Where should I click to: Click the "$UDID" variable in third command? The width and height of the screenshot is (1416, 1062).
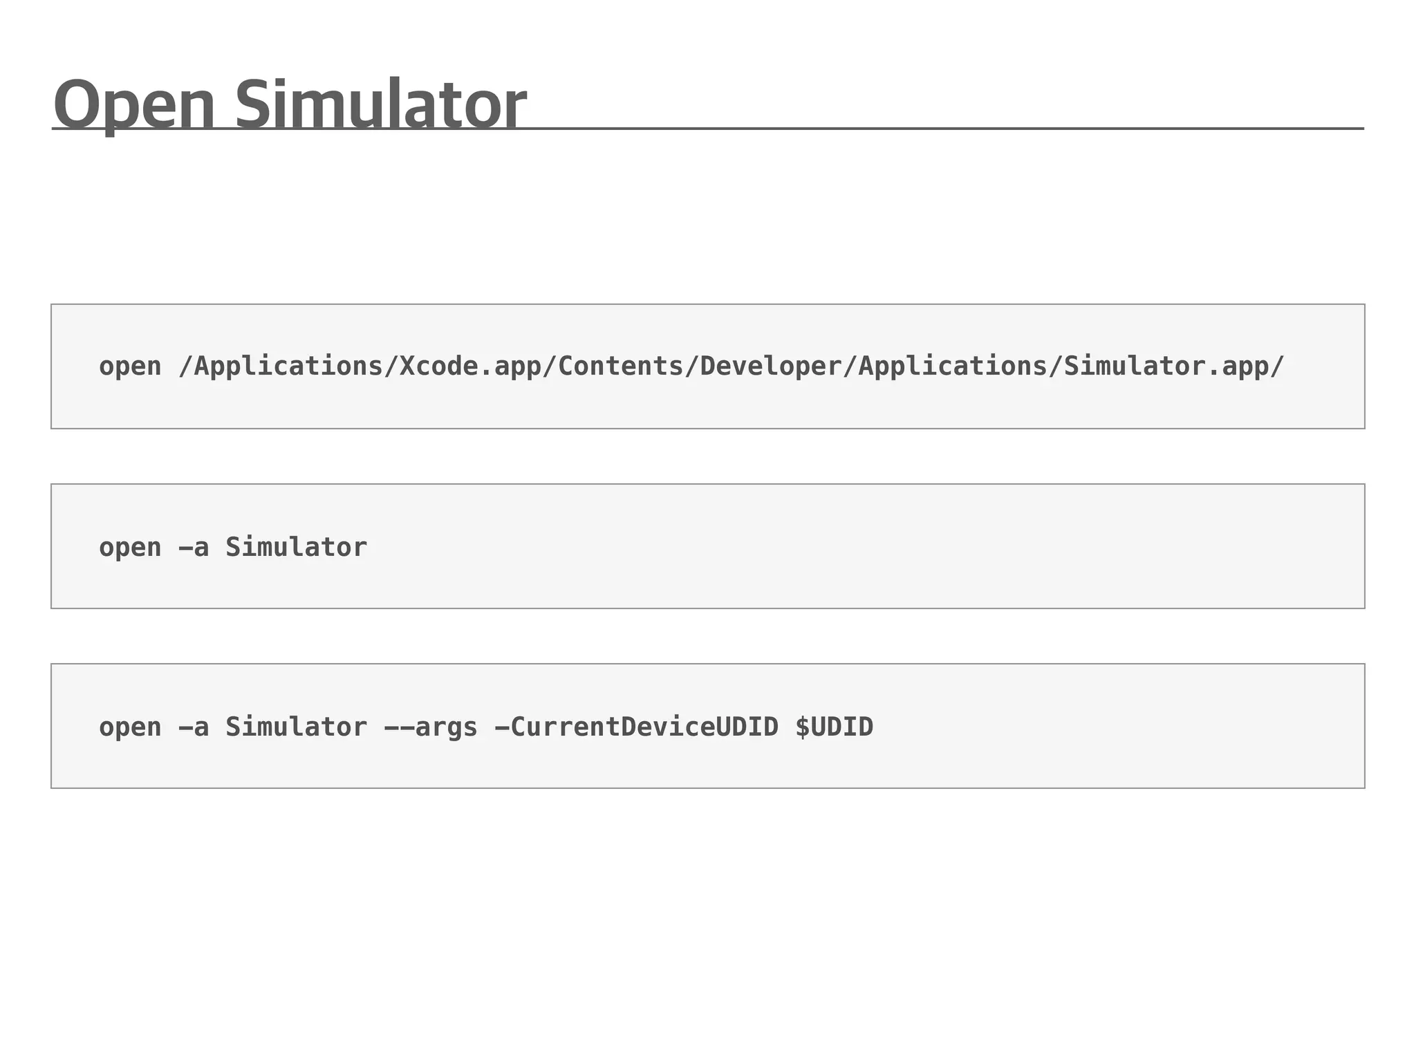[x=834, y=727]
